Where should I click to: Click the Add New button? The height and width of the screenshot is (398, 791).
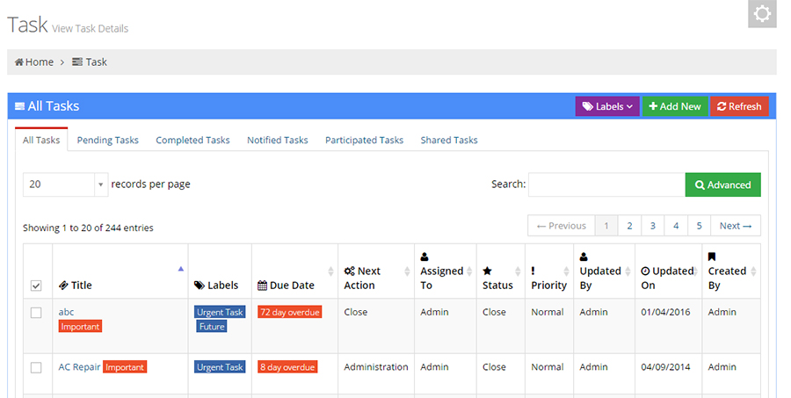coord(675,106)
